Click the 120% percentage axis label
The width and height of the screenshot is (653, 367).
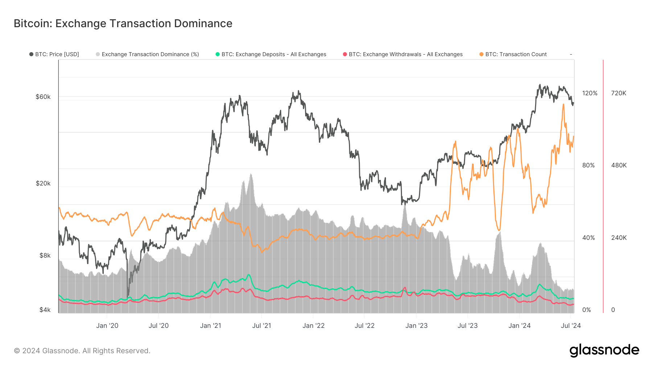590,93
